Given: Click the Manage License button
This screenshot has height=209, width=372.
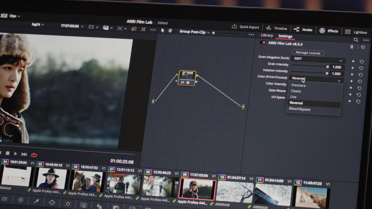Looking at the screenshot, I should click(x=308, y=53).
